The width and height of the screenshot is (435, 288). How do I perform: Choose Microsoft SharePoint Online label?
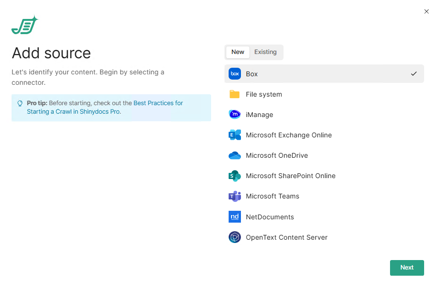tap(290, 176)
